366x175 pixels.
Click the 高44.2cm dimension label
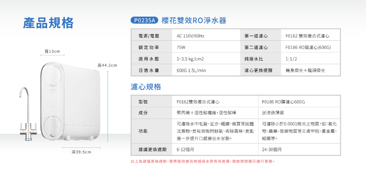click(107, 65)
